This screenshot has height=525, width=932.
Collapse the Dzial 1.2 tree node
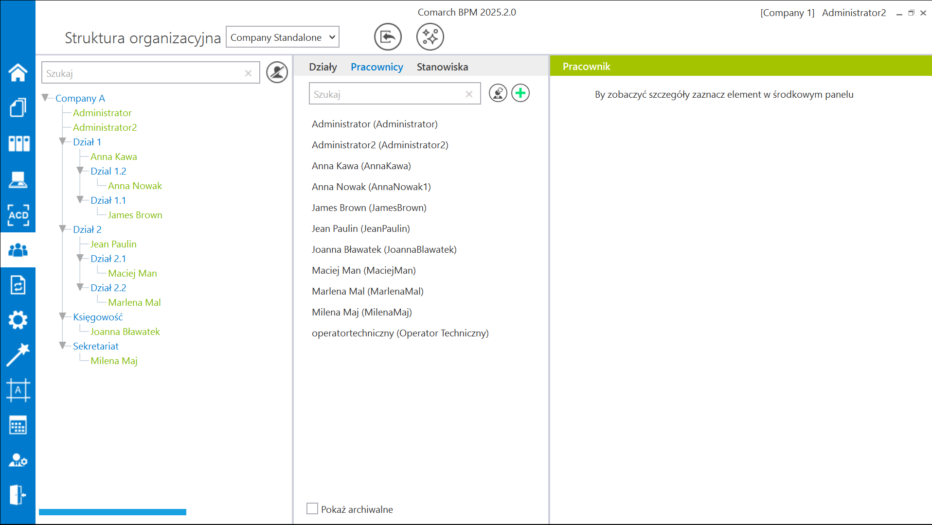(x=80, y=171)
